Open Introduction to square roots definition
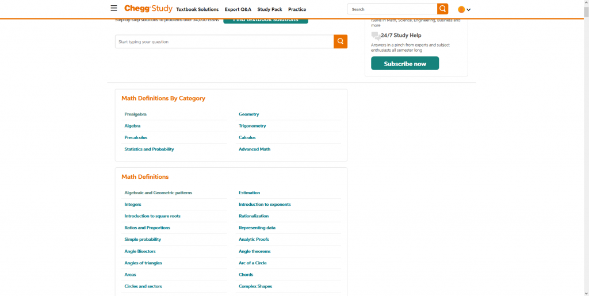This screenshot has height=296, width=589. pos(152,216)
